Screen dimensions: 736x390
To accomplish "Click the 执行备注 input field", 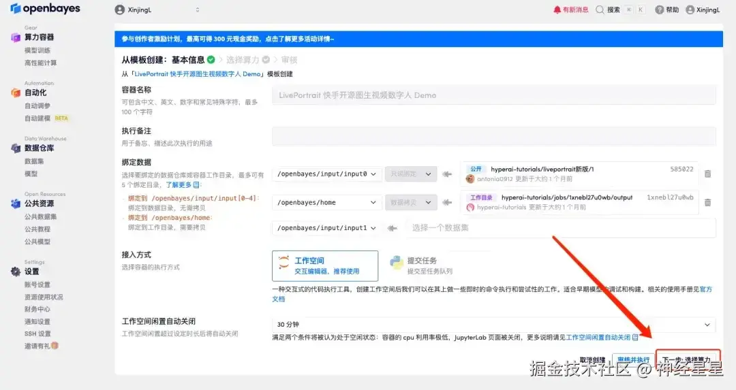I will coord(494,136).
